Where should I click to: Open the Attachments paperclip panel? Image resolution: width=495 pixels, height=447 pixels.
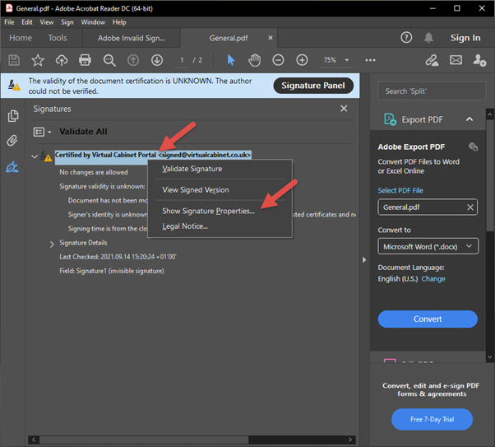(x=12, y=141)
